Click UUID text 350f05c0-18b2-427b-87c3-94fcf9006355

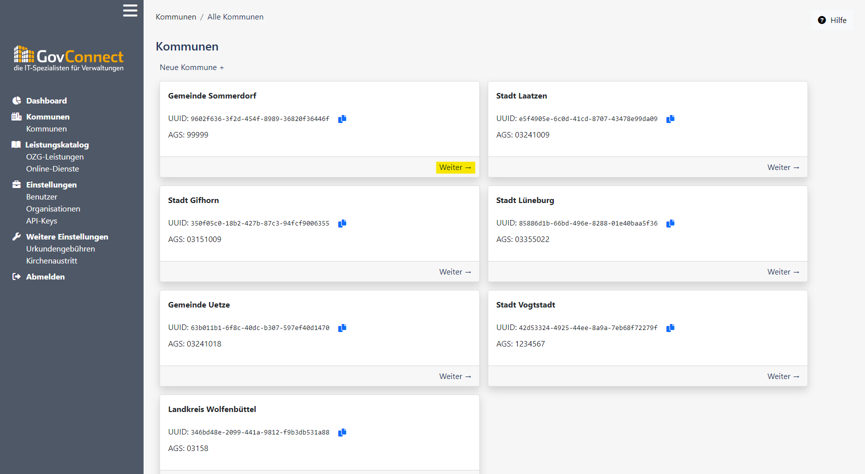click(260, 223)
